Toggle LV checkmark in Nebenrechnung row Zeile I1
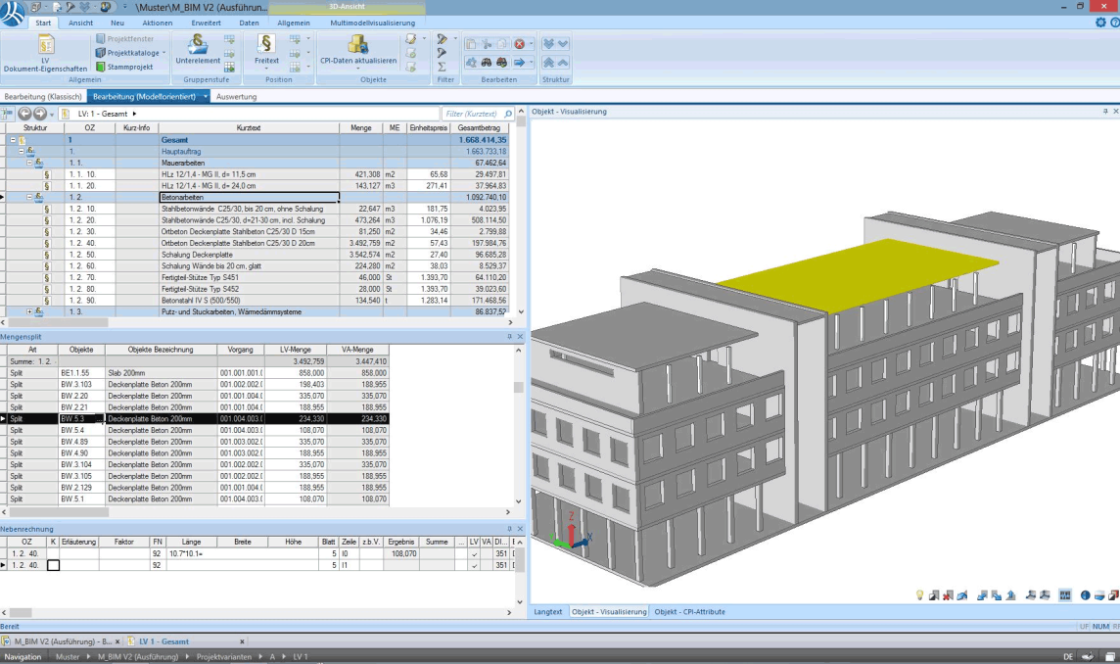 [474, 565]
